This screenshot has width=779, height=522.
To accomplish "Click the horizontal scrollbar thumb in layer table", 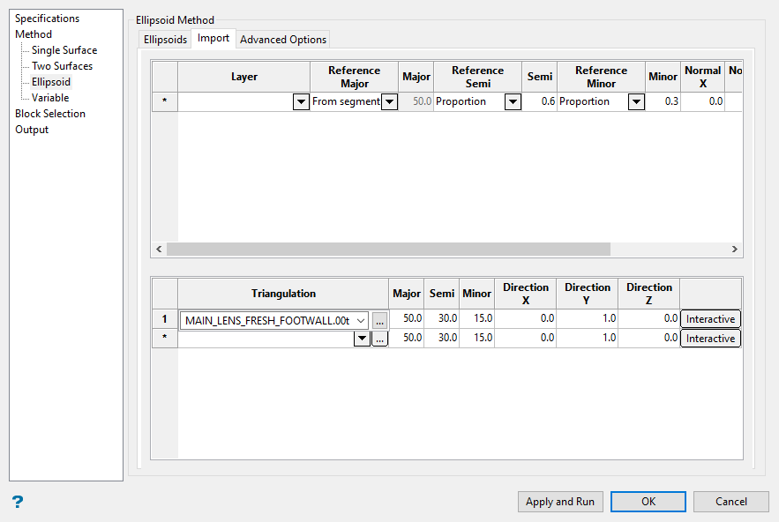I will (388, 250).
